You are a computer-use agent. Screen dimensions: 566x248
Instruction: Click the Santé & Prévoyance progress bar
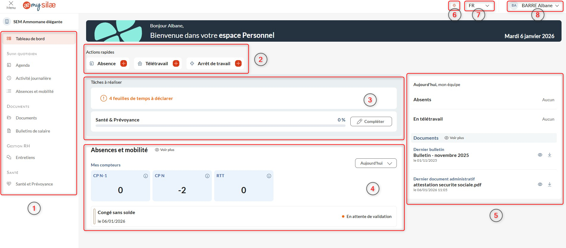[220, 126]
